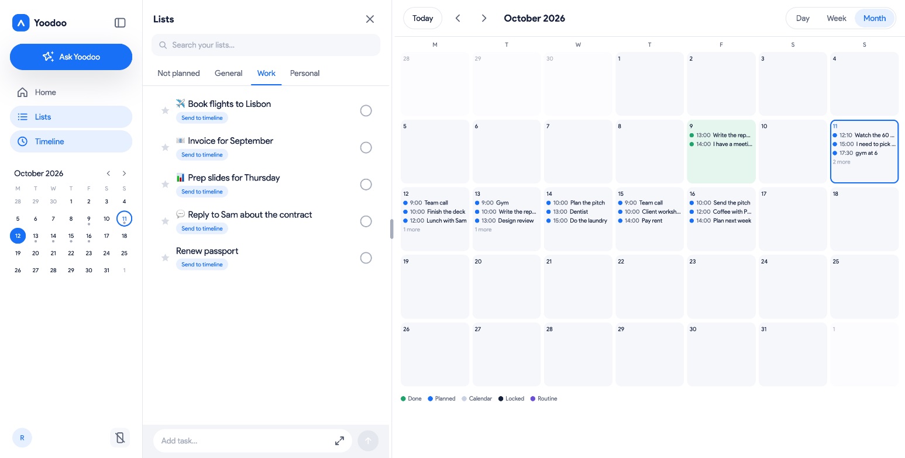Click the user avatar R

pos(22,438)
